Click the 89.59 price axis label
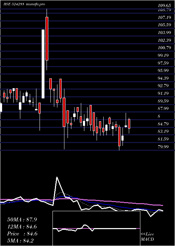Viewport: 175px width, 246px height. coord(163,101)
